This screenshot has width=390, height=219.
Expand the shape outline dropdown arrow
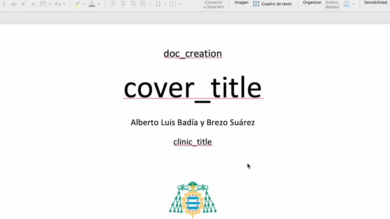click(353, 4)
